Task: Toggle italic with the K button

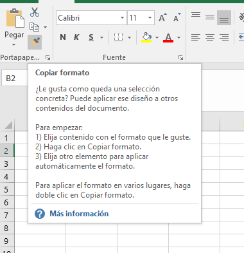Action: click(x=76, y=37)
